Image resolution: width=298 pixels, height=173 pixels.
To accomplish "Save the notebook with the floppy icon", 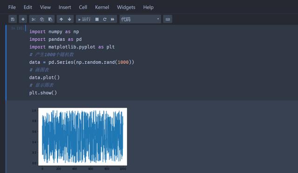I will tap(13, 19).
